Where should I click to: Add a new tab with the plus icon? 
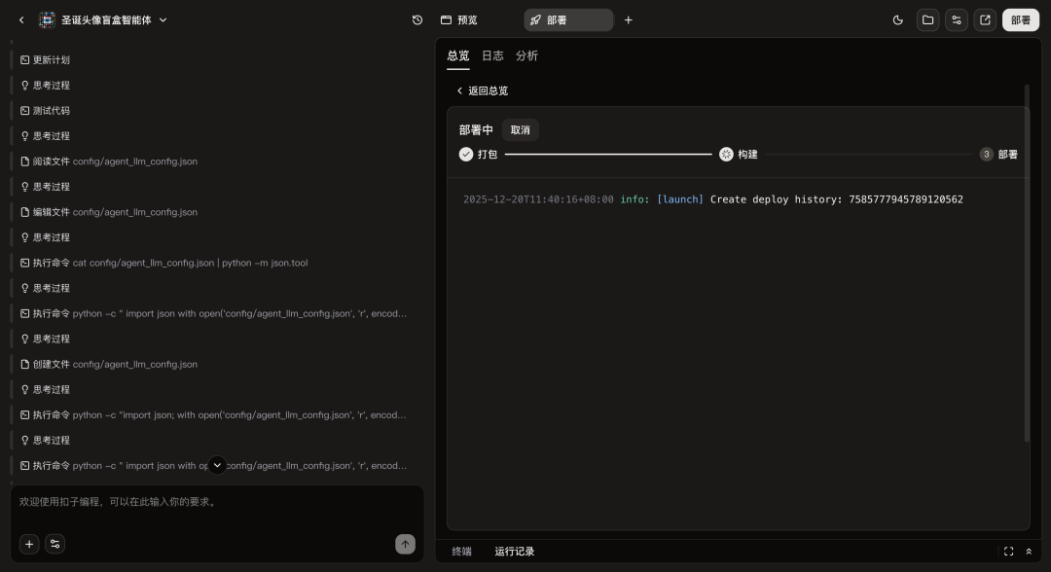pyautogui.click(x=628, y=19)
